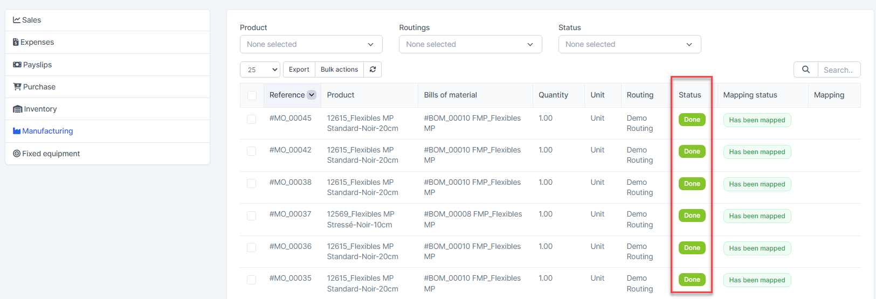Image resolution: width=876 pixels, height=299 pixels.
Task: Click the Fixed equipment target icon
Action: pos(17,154)
